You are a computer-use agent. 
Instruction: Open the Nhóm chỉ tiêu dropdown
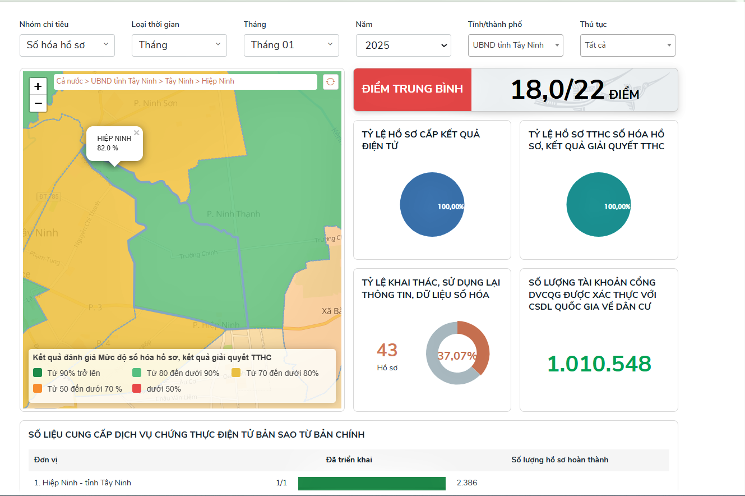tap(67, 45)
